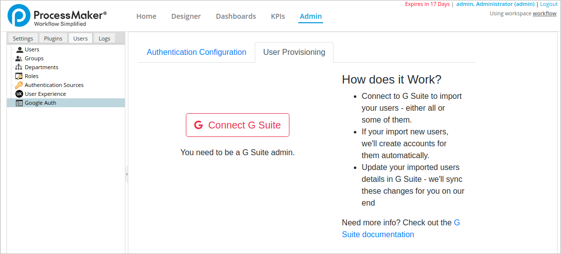Open the Plugins tab

[53, 39]
